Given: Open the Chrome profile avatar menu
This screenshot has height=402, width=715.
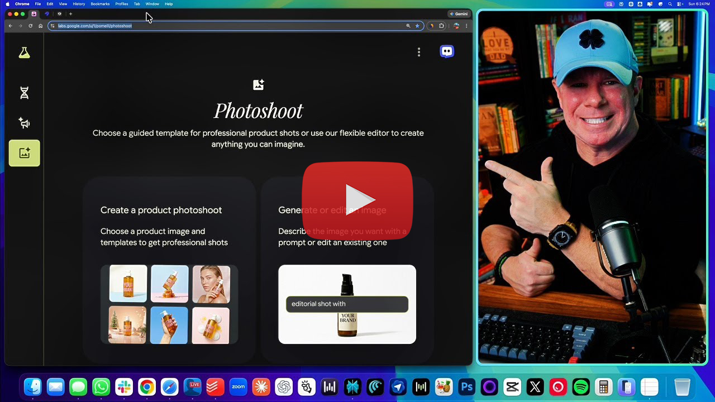Looking at the screenshot, I should 456,26.
